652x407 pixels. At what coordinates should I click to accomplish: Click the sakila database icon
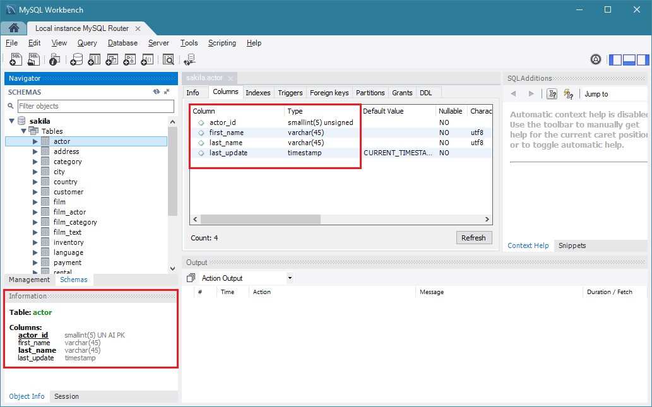click(21, 121)
